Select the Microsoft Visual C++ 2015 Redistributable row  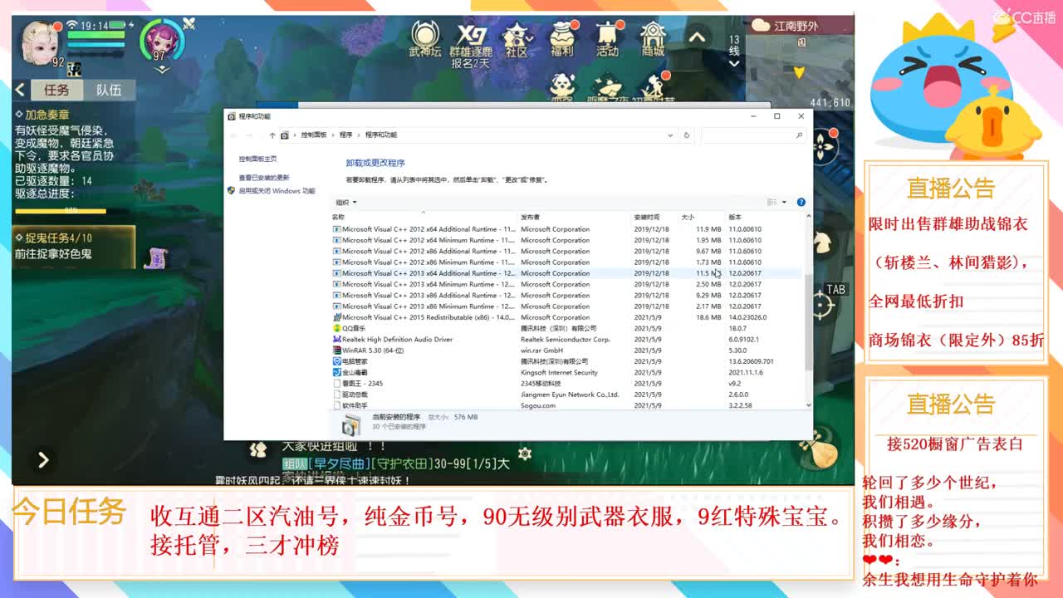coord(567,317)
